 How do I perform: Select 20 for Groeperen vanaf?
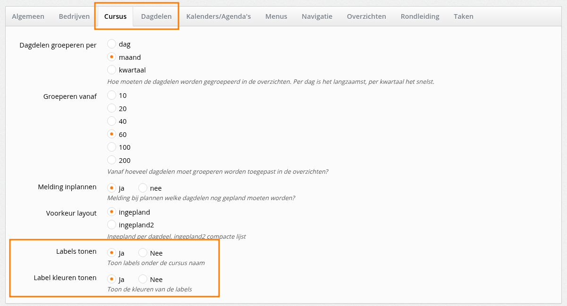click(x=112, y=109)
